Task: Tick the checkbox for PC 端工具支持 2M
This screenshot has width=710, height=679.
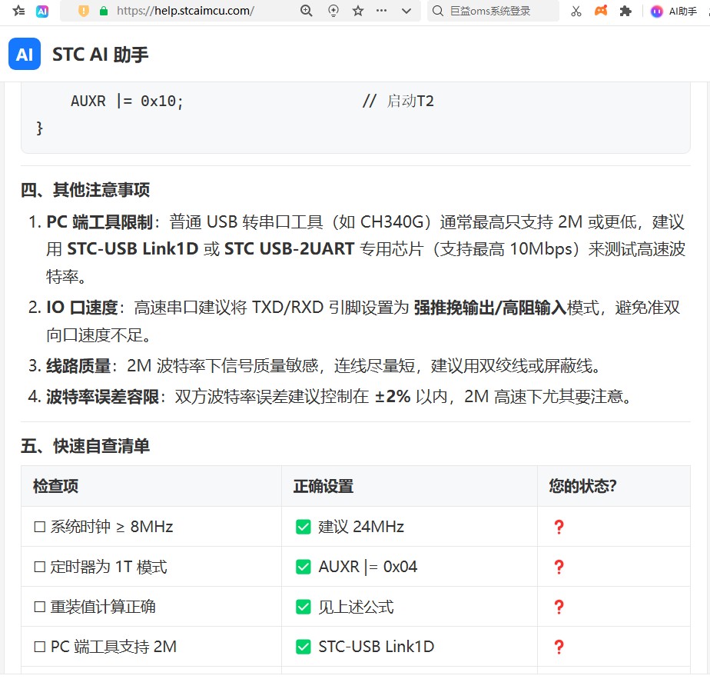Action: pyautogui.click(x=40, y=647)
